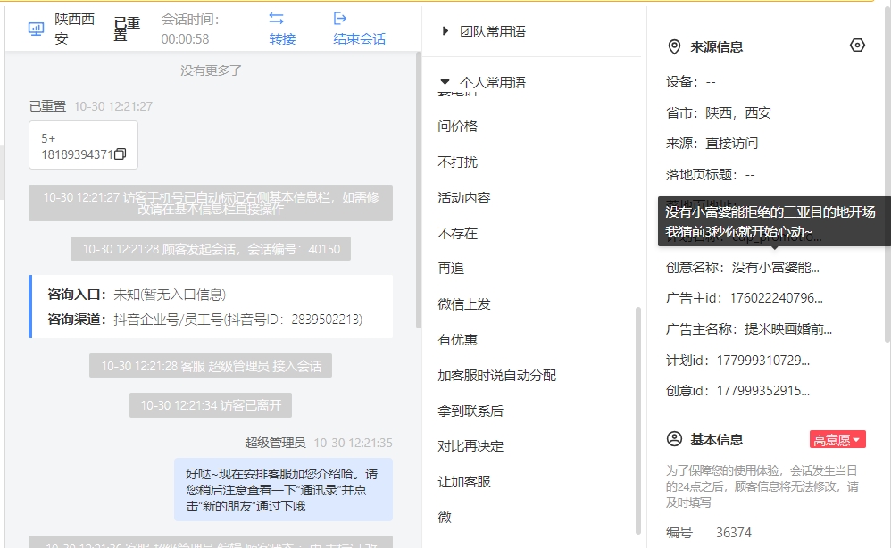Click the 没有更多了 notice at chat top
891x548 pixels.
point(211,71)
